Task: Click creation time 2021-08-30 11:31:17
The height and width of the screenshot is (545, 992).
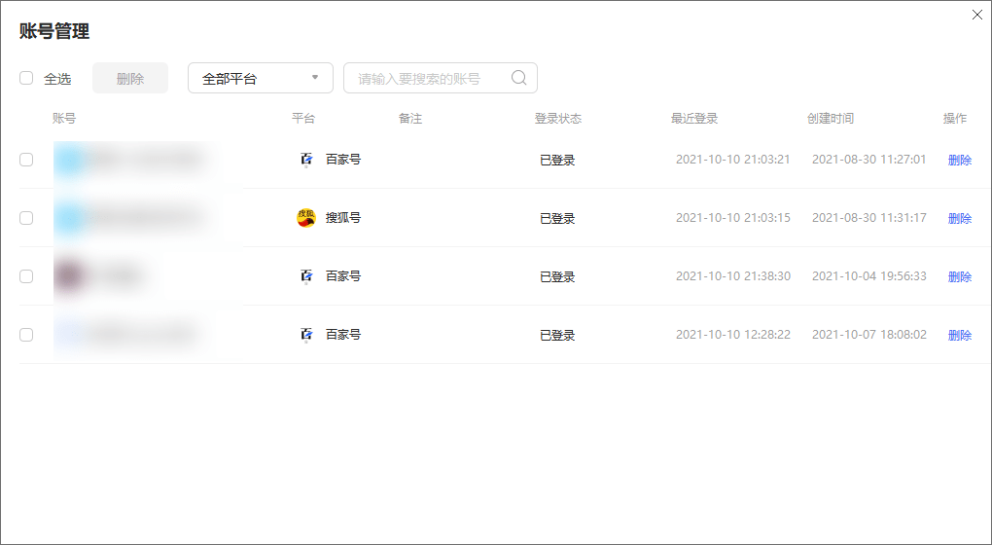Action: (x=869, y=218)
